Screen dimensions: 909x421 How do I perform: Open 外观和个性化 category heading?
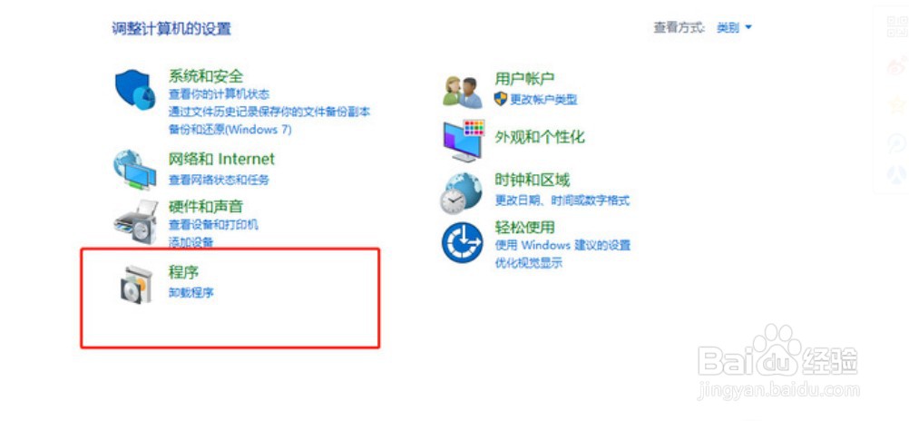click(540, 137)
